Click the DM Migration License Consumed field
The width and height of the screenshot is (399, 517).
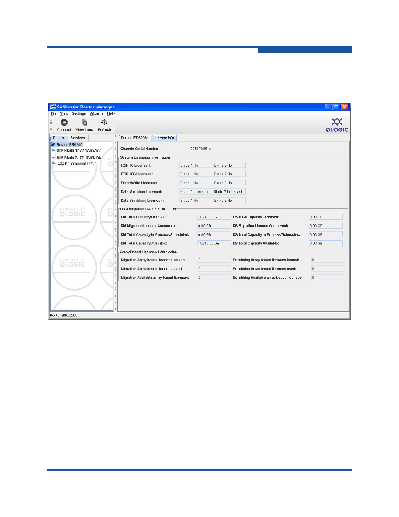pyautogui.click(x=214, y=226)
